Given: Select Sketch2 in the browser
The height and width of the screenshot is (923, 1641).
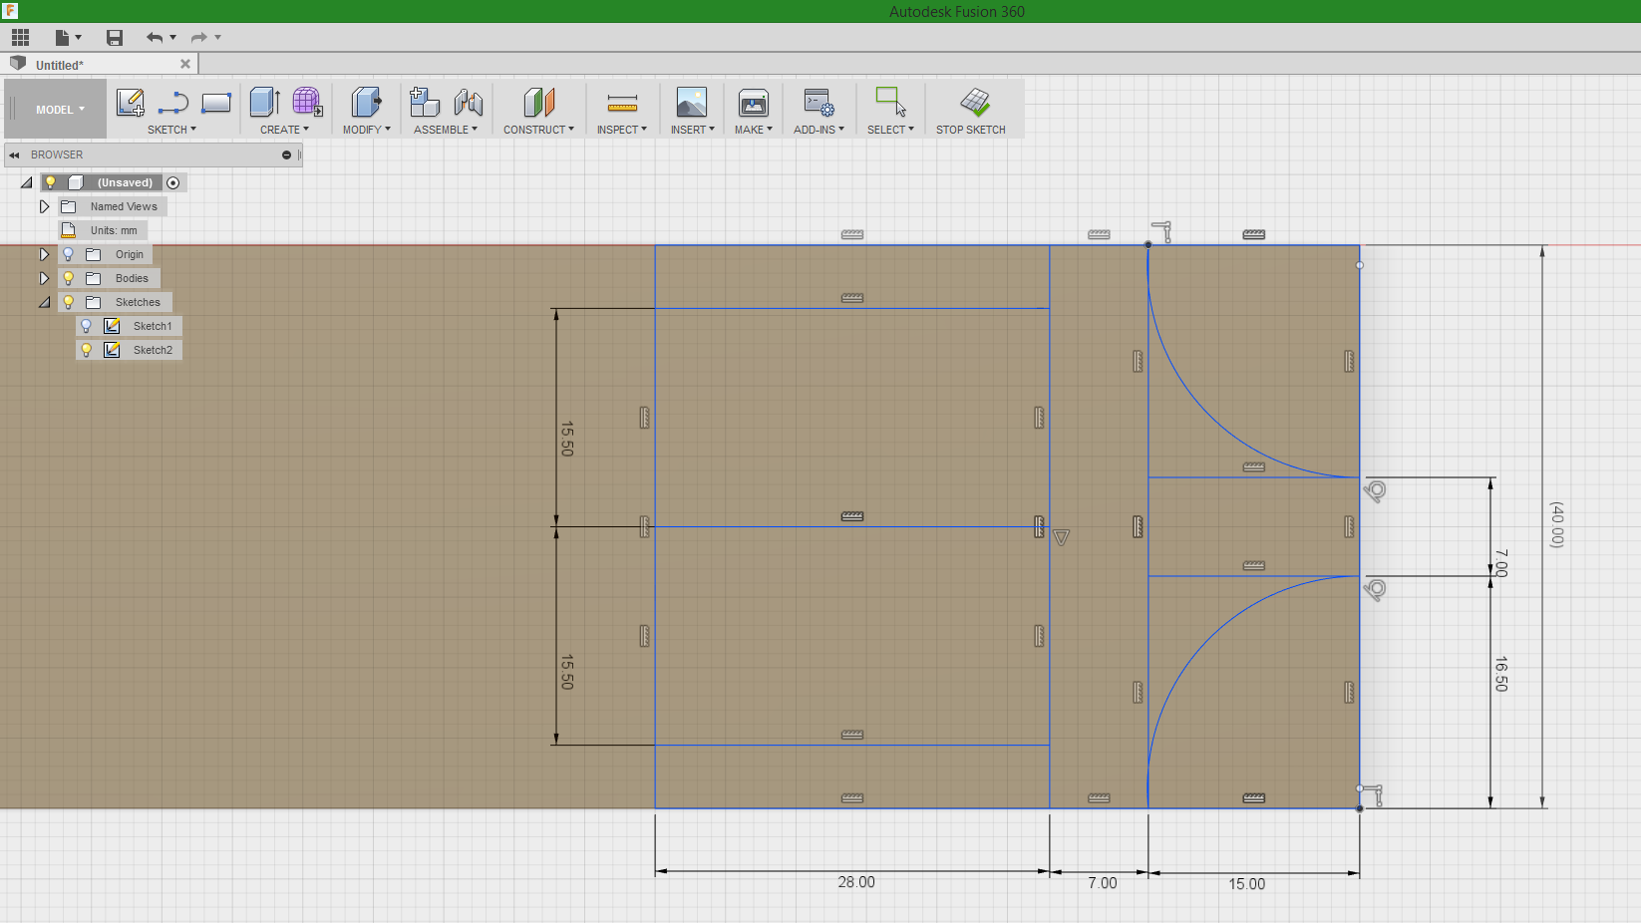Looking at the screenshot, I should (153, 350).
